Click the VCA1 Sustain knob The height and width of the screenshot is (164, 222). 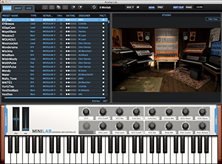click(186, 126)
